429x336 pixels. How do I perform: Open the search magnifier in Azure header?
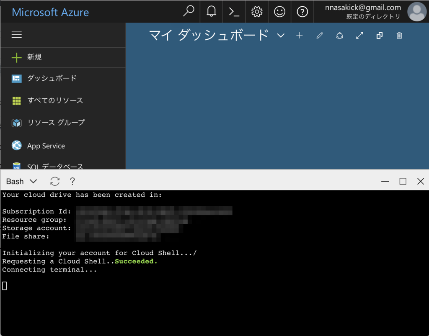pos(189,11)
